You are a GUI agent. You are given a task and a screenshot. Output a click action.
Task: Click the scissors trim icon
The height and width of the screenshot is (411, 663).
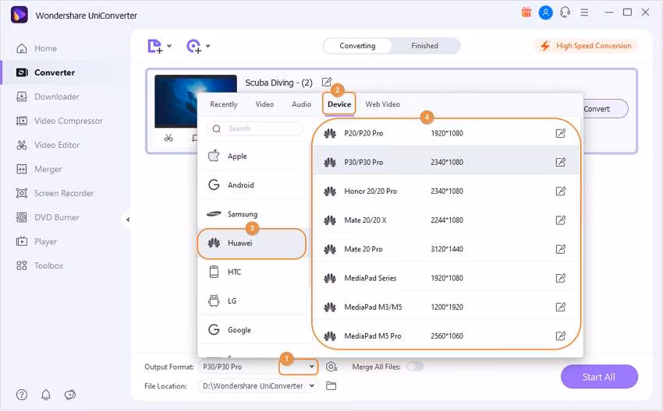pyautogui.click(x=168, y=138)
